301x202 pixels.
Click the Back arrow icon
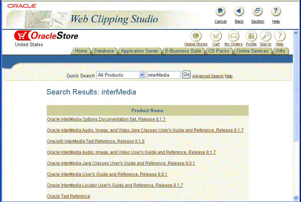pyautogui.click(x=239, y=11)
